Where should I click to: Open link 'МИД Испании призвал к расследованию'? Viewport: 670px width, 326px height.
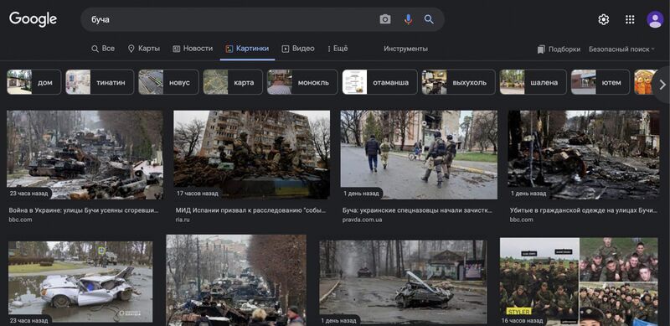click(x=251, y=210)
